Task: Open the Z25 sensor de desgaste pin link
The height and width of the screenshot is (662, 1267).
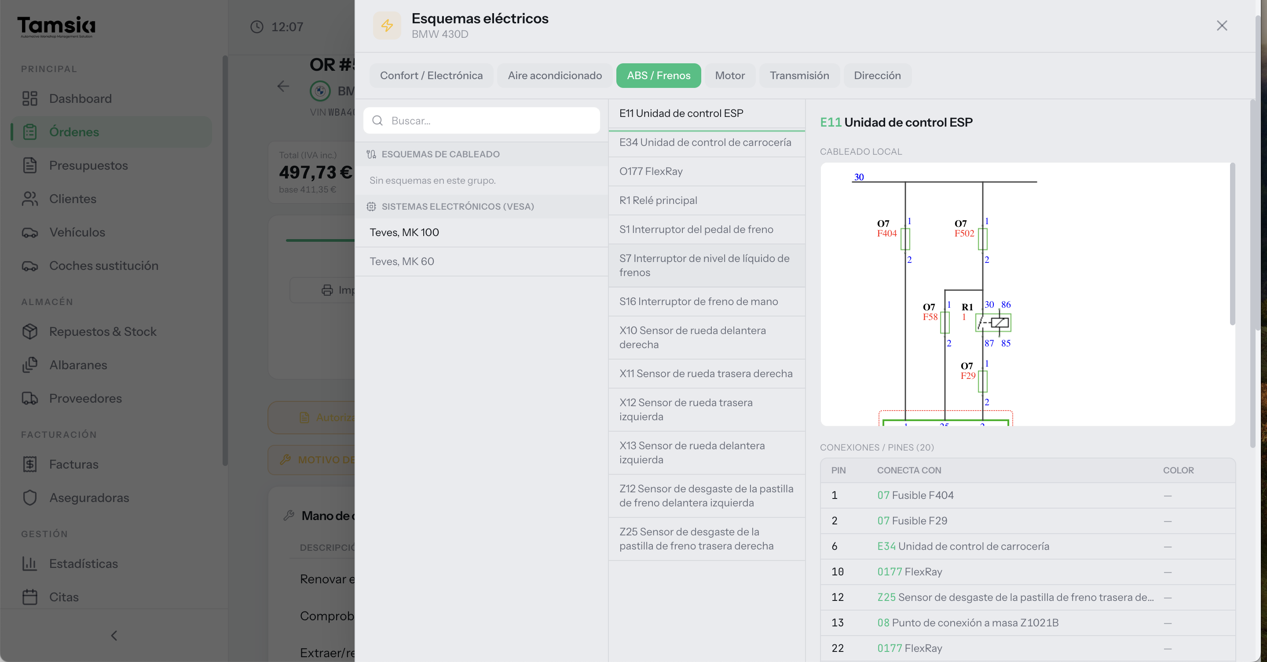Action: point(1015,597)
